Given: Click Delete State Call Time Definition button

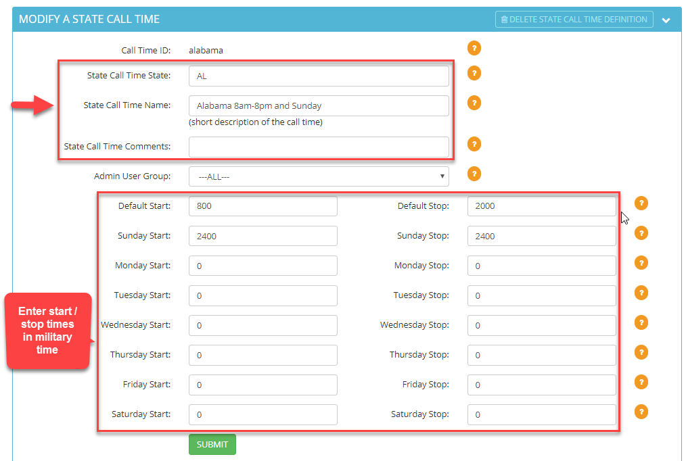Looking at the screenshot, I should tap(574, 19).
